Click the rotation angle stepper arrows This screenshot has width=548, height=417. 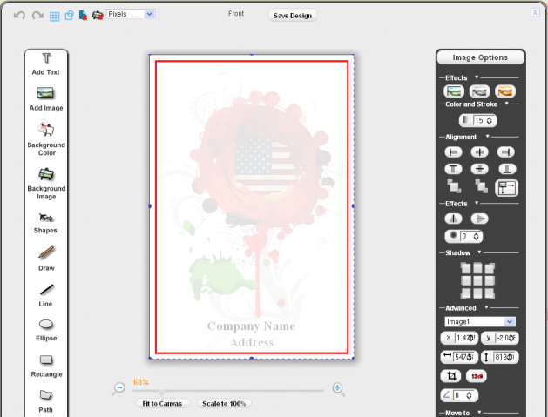pyautogui.click(x=469, y=395)
